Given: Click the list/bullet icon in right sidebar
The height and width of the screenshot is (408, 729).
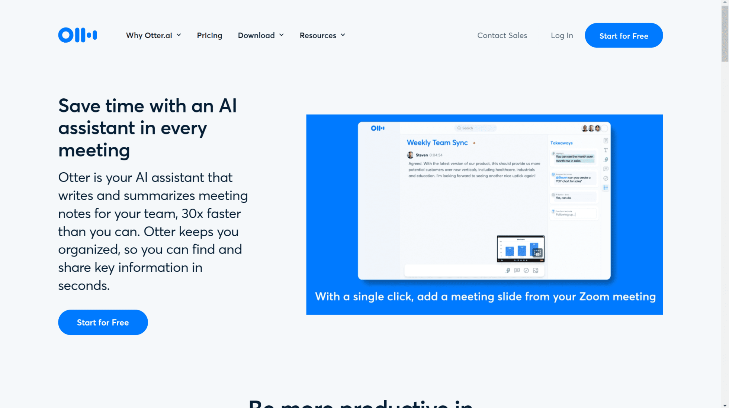Looking at the screenshot, I should pyautogui.click(x=606, y=187).
